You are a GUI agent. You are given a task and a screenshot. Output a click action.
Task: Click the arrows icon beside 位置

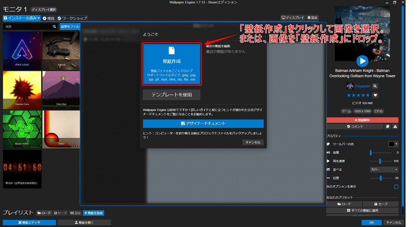pos(328,178)
